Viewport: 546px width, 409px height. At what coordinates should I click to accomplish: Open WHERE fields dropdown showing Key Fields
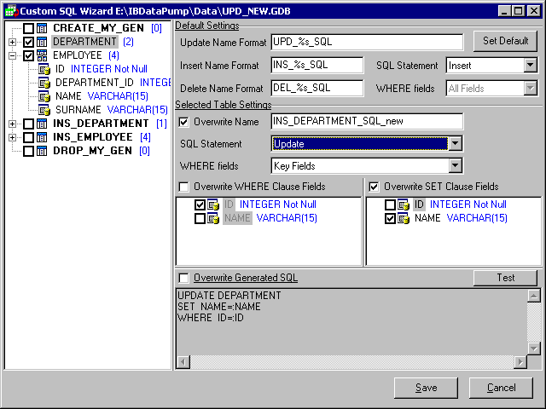tap(455, 166)
